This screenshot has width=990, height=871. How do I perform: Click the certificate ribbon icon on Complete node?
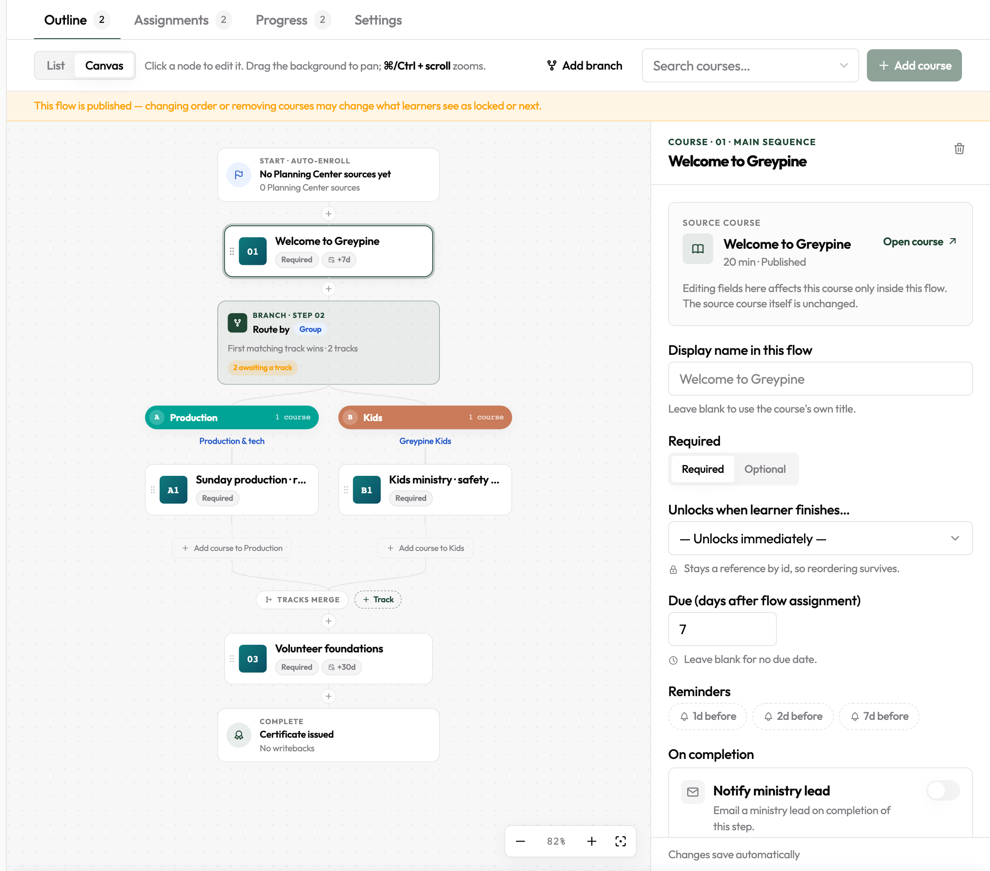[239, 735]
